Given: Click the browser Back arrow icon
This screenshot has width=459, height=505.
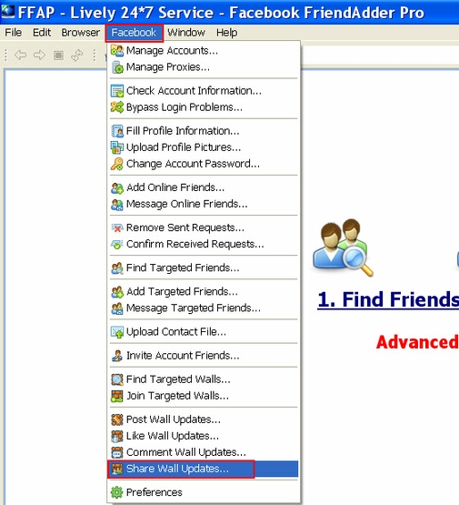Looking at the screenshot, I should [21, 56].
